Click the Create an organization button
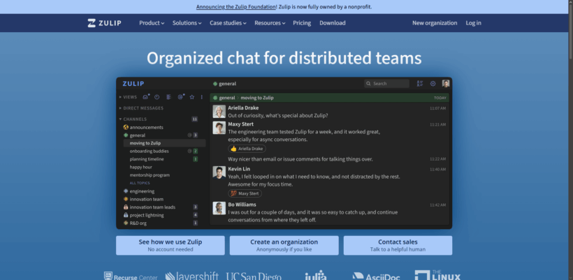The width and height of the screenshot is (573, 280). click(284, 245)
